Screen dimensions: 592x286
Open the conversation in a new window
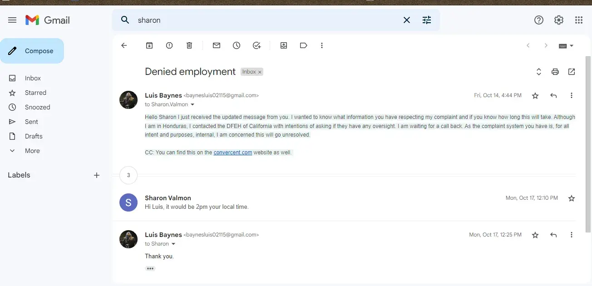pyautogui.click(x=572, y=72)
